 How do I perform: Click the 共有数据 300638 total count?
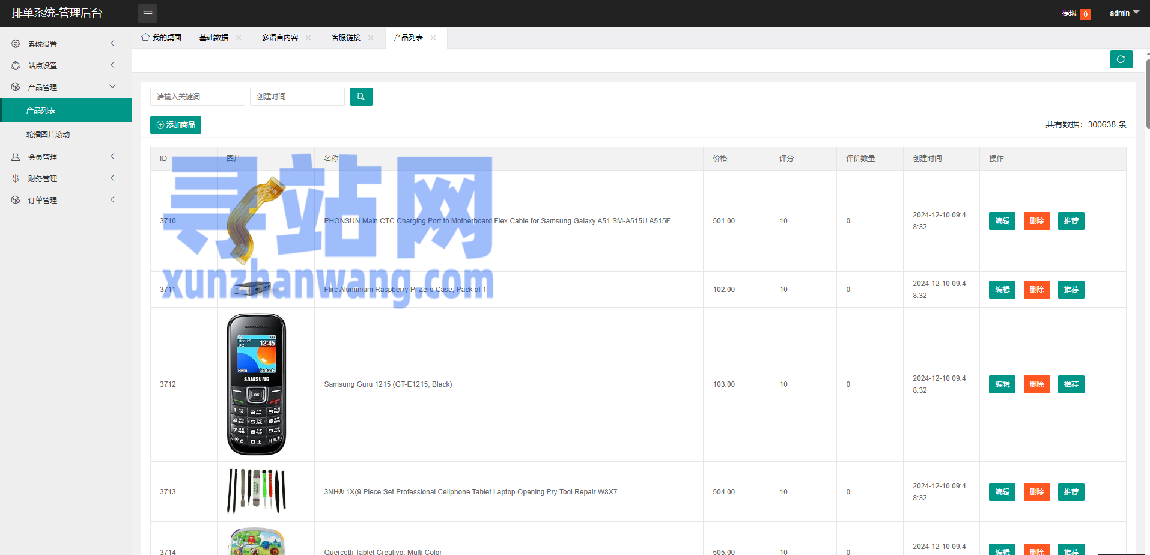pos(1086,124)
